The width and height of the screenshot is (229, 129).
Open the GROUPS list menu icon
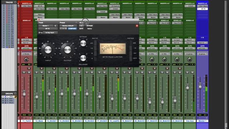tap(15, 94)
